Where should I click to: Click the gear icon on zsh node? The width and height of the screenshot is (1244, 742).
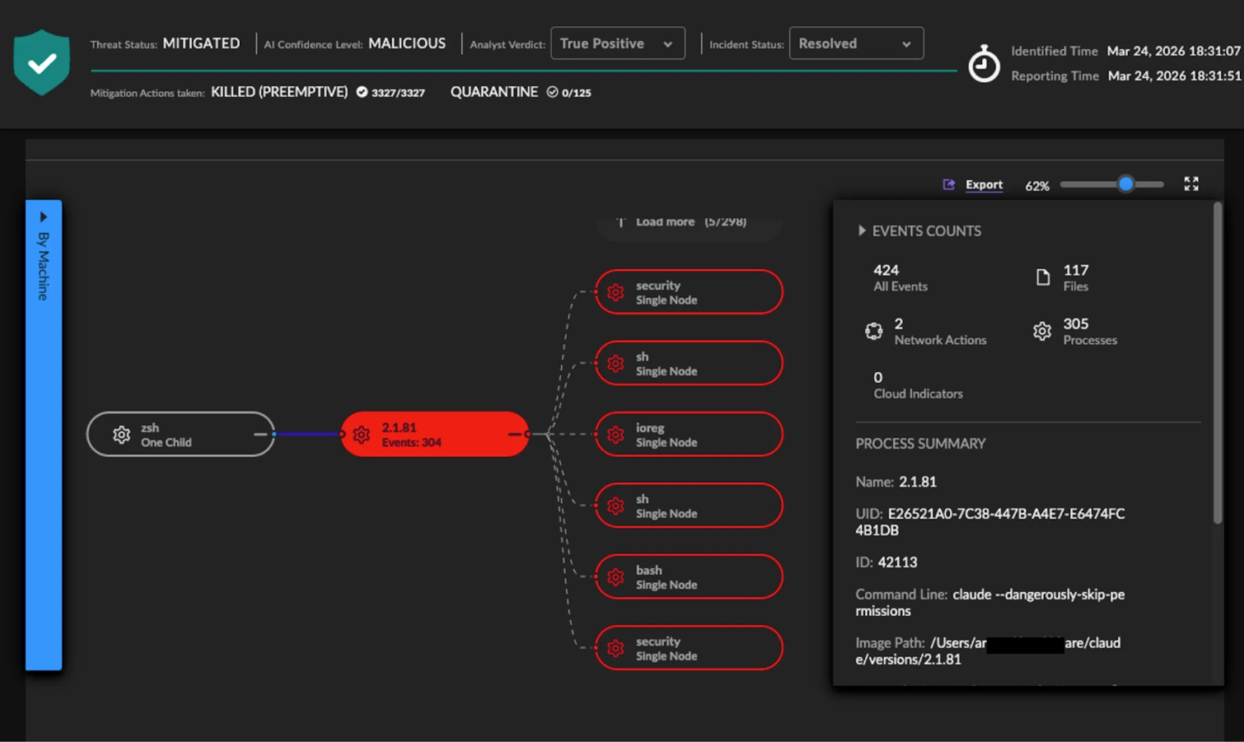click(x=121, y=435)
